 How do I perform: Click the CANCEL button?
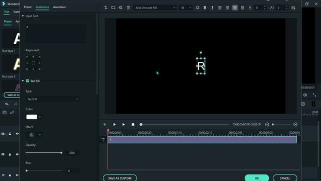tap(285, 178)
